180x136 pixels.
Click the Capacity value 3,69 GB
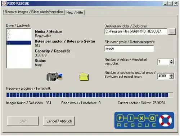point(41,55)
